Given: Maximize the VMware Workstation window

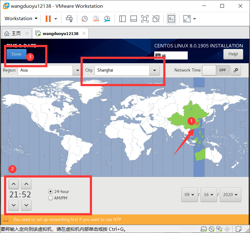Looking at the screenshot, I should [x=222, y=6].
